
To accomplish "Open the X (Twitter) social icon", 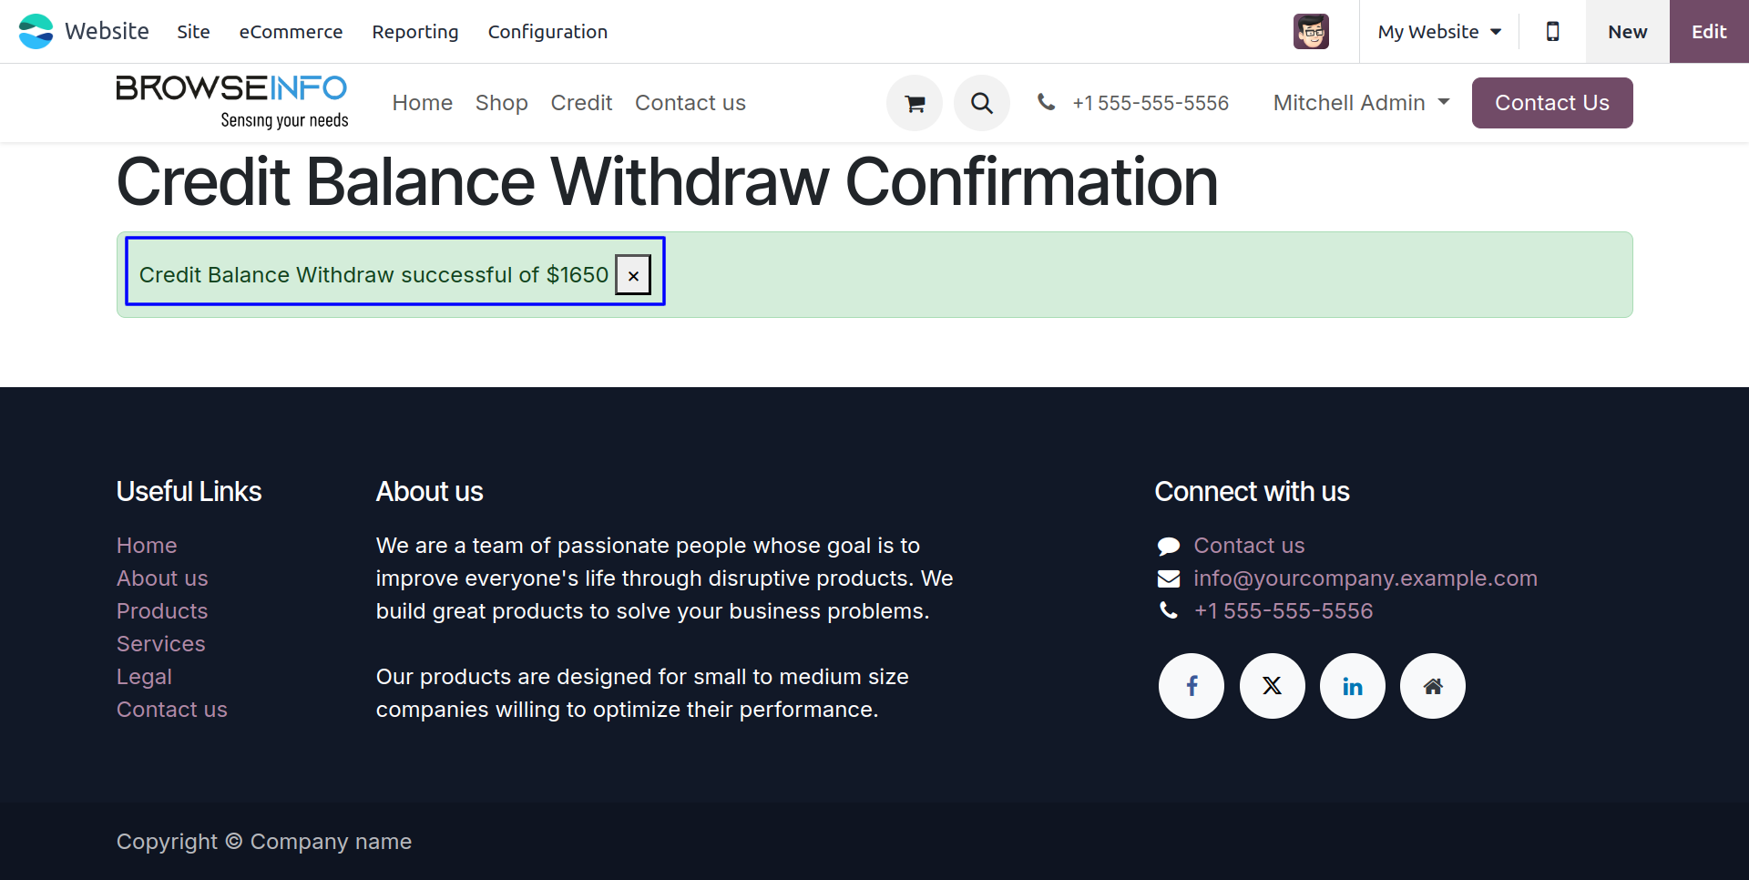I will point(1272,686).
